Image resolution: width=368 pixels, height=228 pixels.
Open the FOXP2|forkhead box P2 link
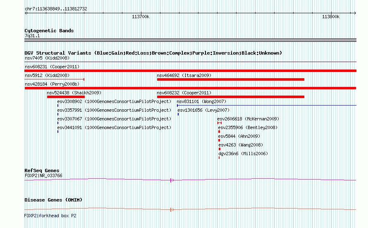50,216
